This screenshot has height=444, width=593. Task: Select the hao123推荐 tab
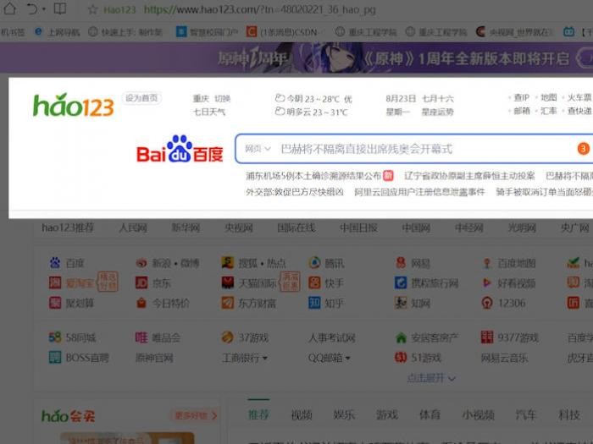pos(68,227)
